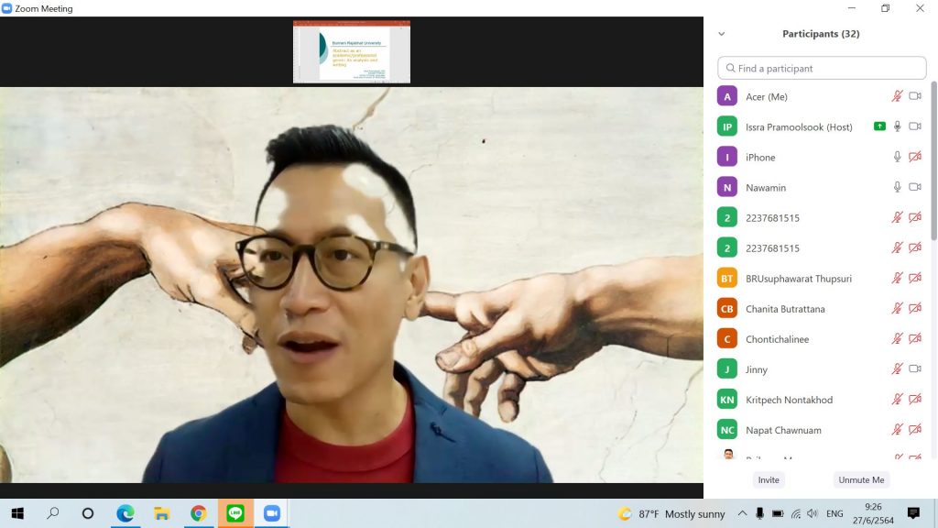Click Chanita Butrattana camera-off icon

click(915, 308)
